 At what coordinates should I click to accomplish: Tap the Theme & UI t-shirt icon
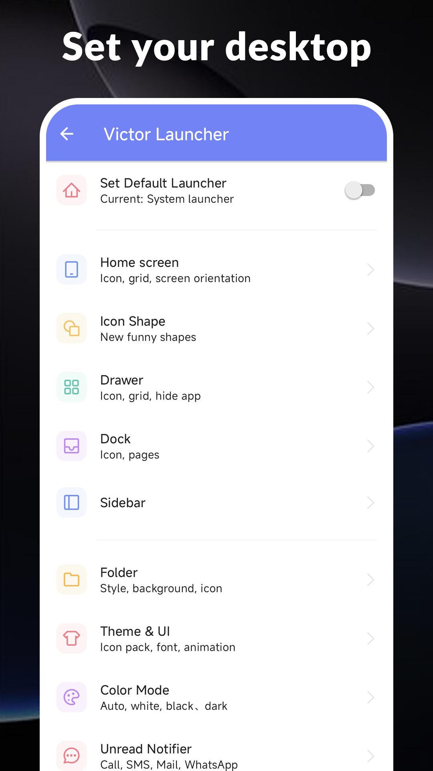(x=72, y=638)
